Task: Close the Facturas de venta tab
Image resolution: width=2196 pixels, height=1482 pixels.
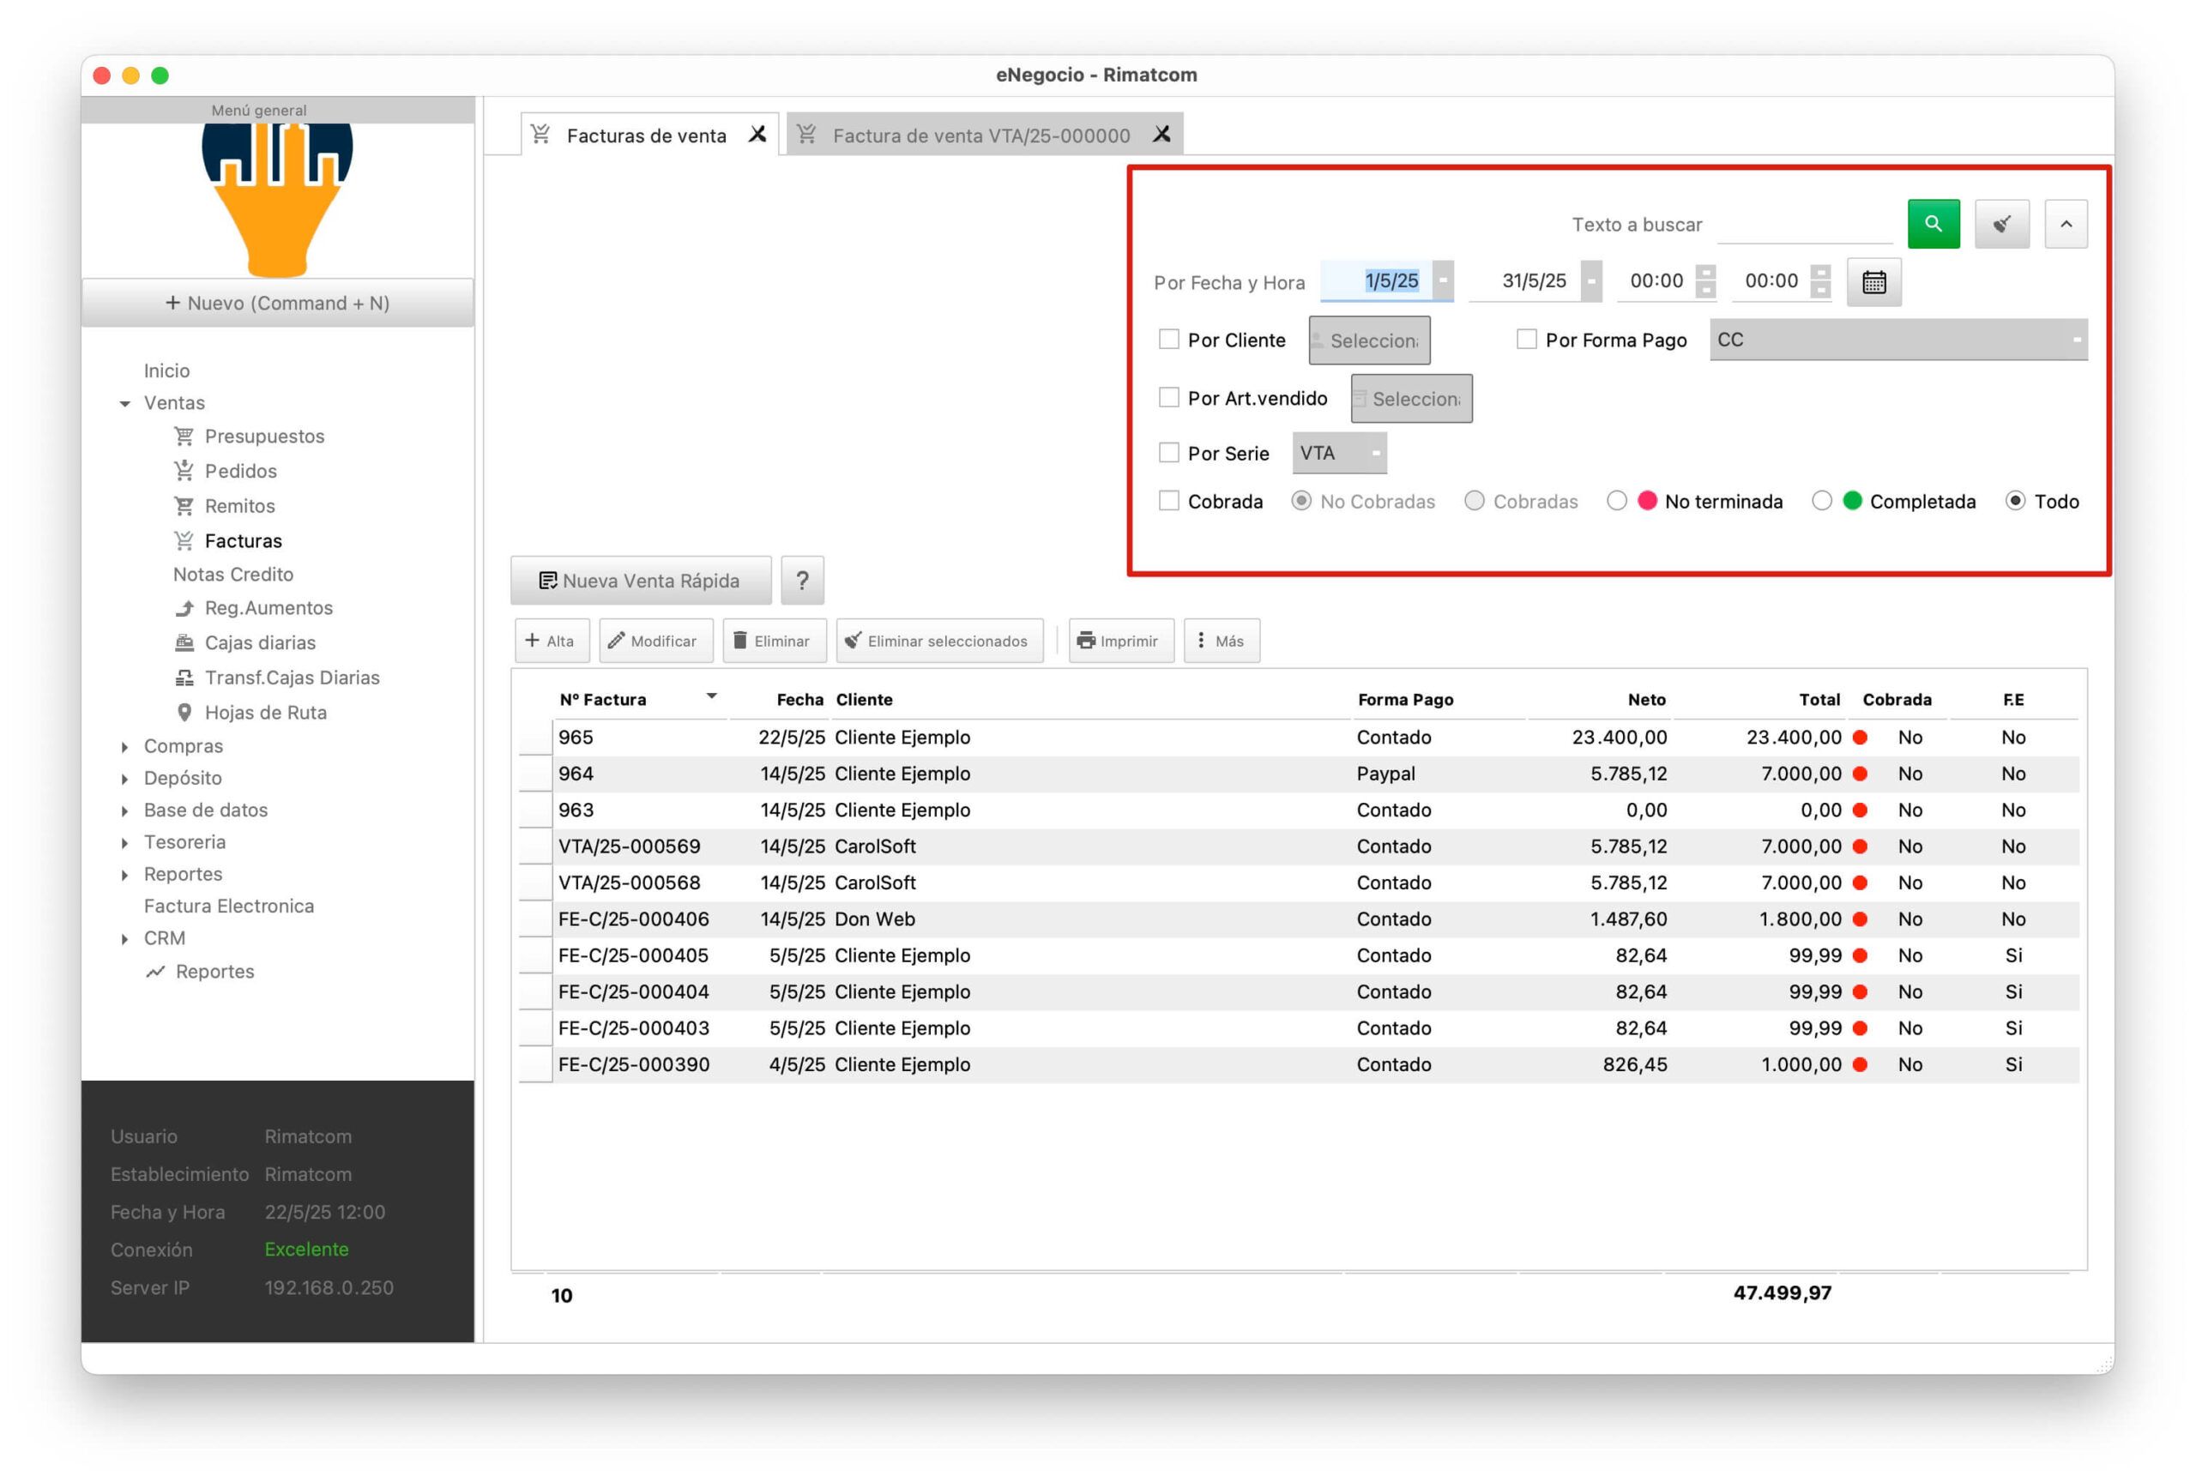Action: pos(757,134)
